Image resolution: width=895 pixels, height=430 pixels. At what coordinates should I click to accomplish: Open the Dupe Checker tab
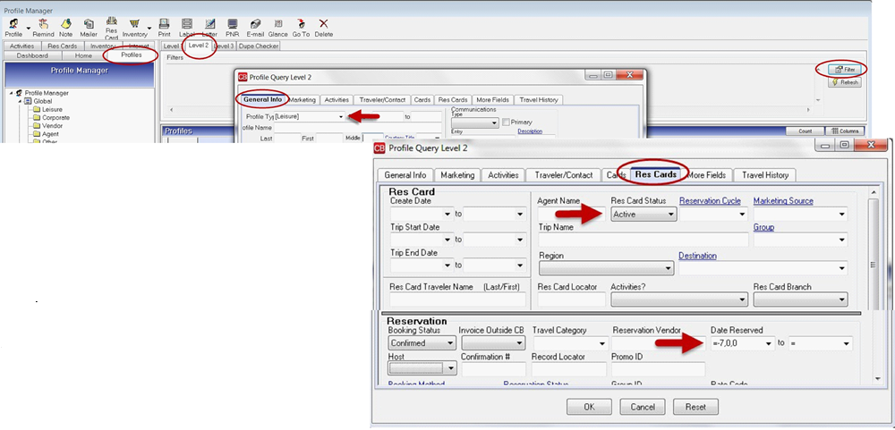coord(258,46)
